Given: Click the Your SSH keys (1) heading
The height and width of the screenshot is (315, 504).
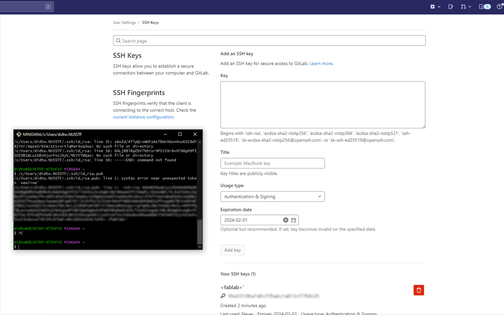Looking at the screenshot, I should pos(238,274).
